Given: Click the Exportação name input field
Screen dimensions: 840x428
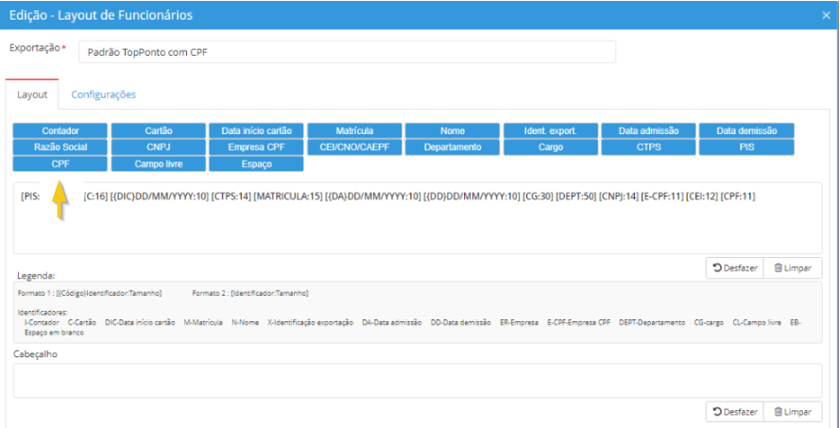Looking at the screenshot, I should [x=346, y=52].
